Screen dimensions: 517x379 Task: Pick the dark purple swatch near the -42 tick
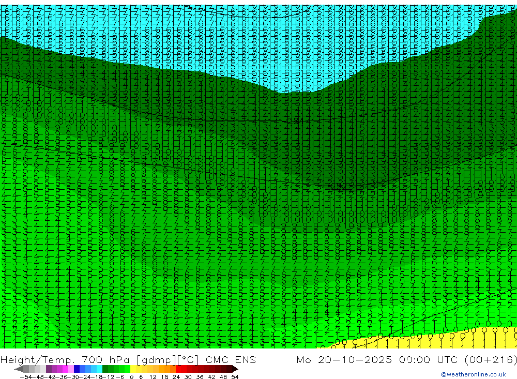tap(49, 369)
